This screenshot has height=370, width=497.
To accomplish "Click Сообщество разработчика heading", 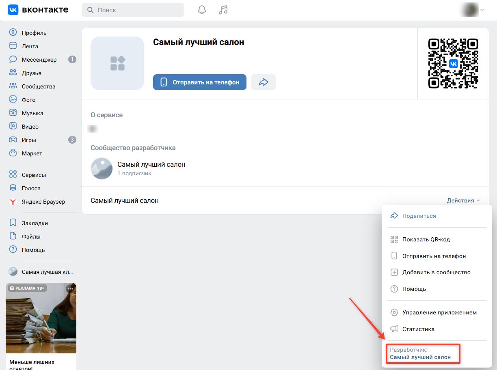I will [133, 148].
